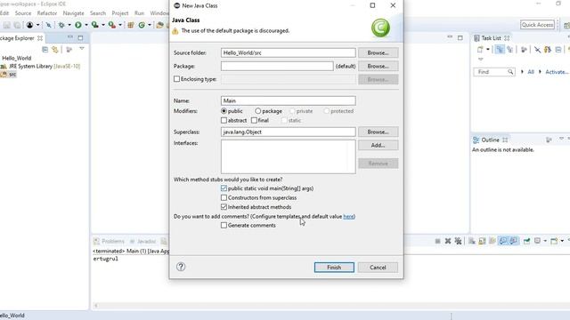
Task: Open the Package Explorer View Menu arrow
Action: (82, 49)
